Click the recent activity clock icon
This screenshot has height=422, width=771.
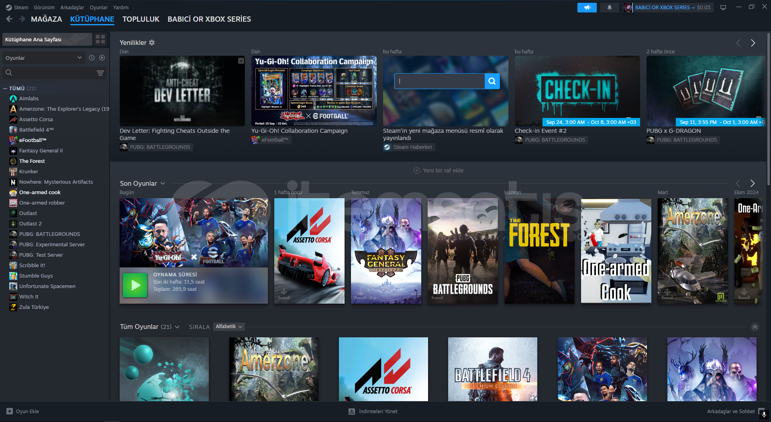[92, 58]
